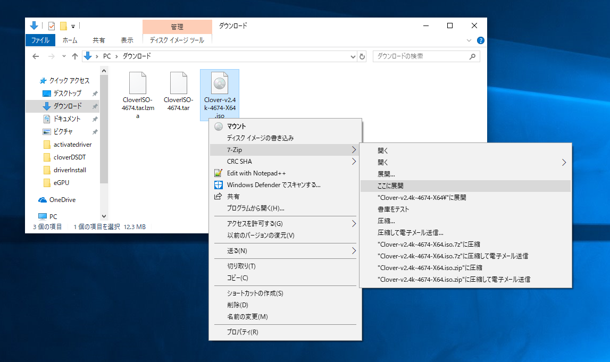Switch to the 表示 ribbon tab
This screenshot has height=362, width=610.
(127, 40)
